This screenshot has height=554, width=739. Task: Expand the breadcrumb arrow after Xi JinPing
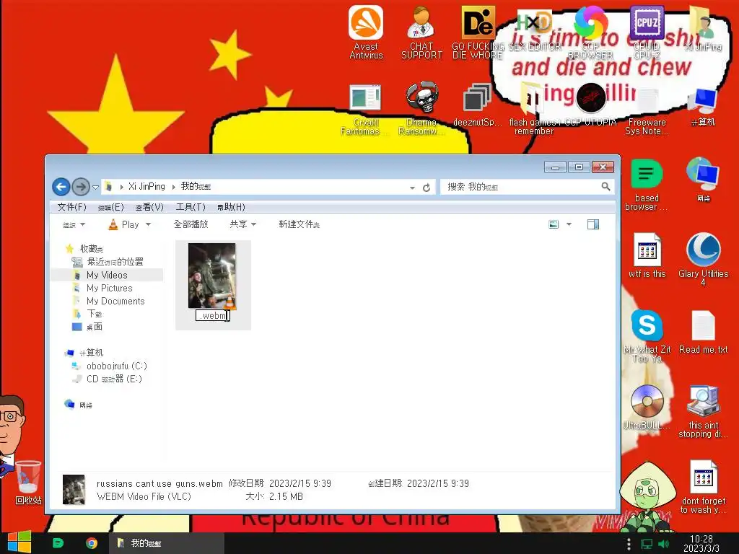coord(173,187)
